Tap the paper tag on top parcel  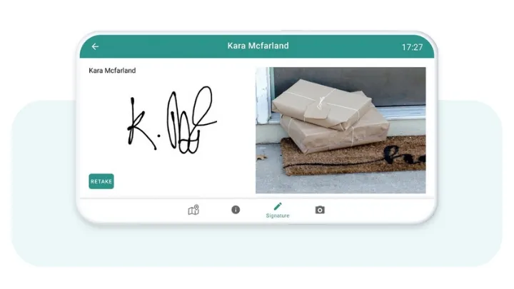[317, 111]
